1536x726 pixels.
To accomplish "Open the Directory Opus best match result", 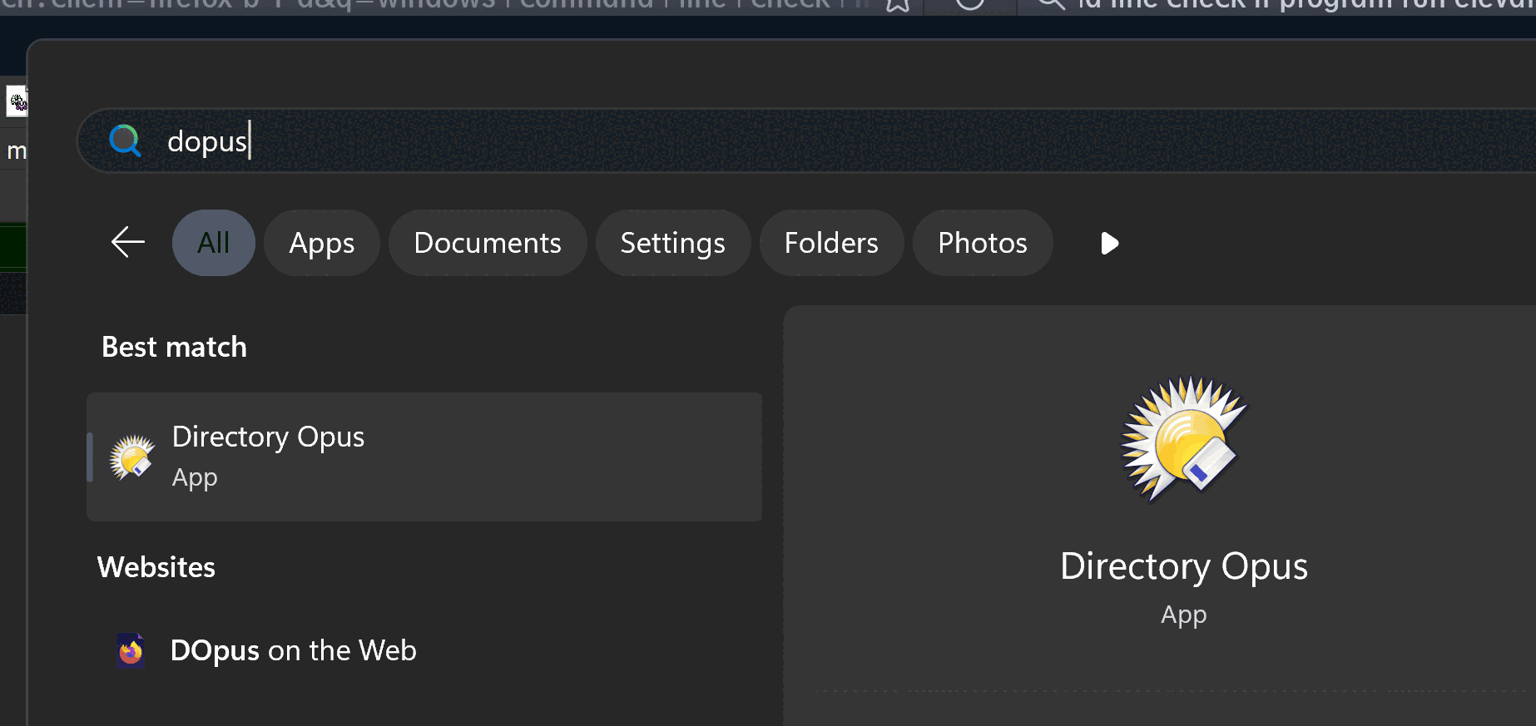I will (x=424, y=457).
